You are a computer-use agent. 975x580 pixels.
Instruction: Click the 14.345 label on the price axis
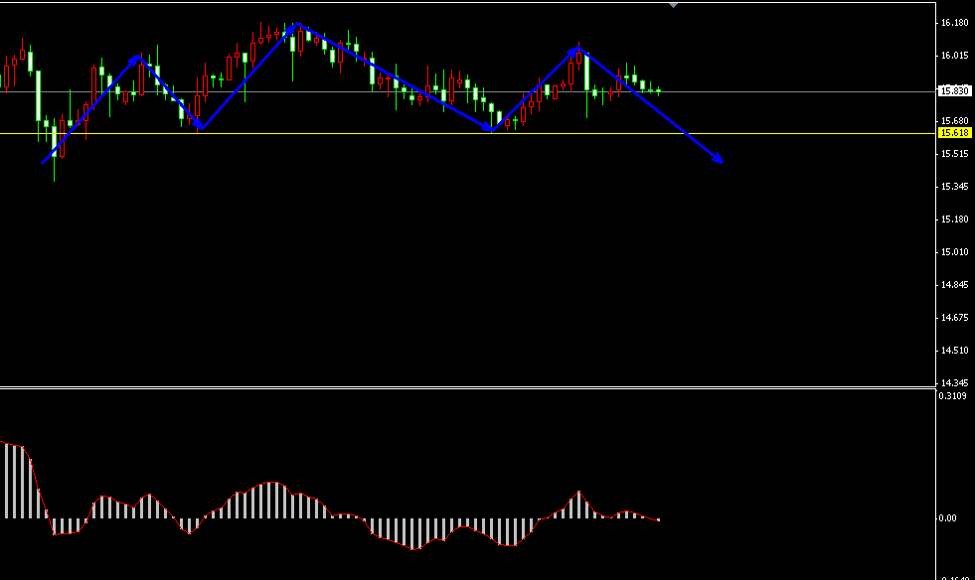(x=954, y=383)
